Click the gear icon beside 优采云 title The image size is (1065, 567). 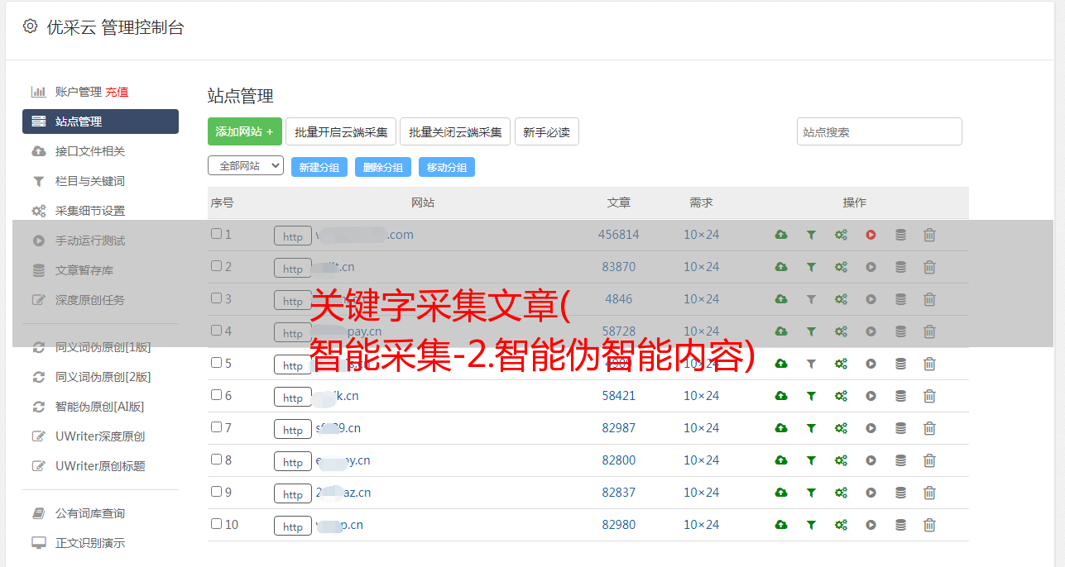click(x=31, y=26)
